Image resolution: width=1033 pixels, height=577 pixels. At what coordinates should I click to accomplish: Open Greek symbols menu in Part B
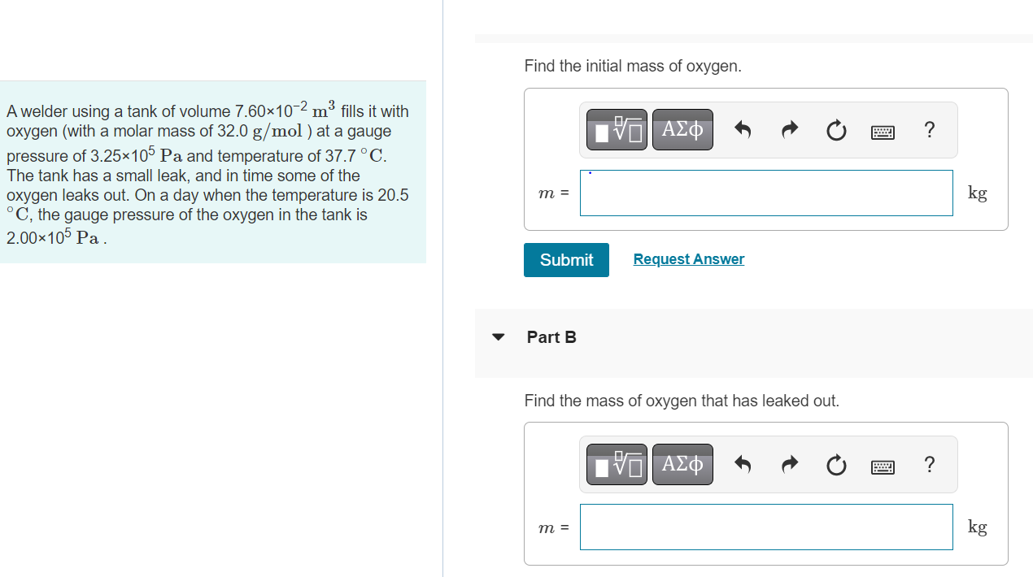point(682,465)
